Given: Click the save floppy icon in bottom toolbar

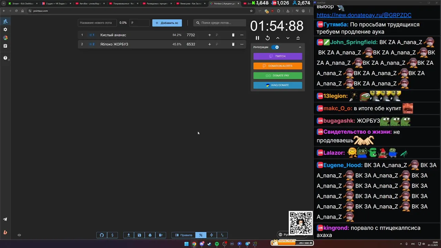Looking at the screenshot, I should [139, 235].
